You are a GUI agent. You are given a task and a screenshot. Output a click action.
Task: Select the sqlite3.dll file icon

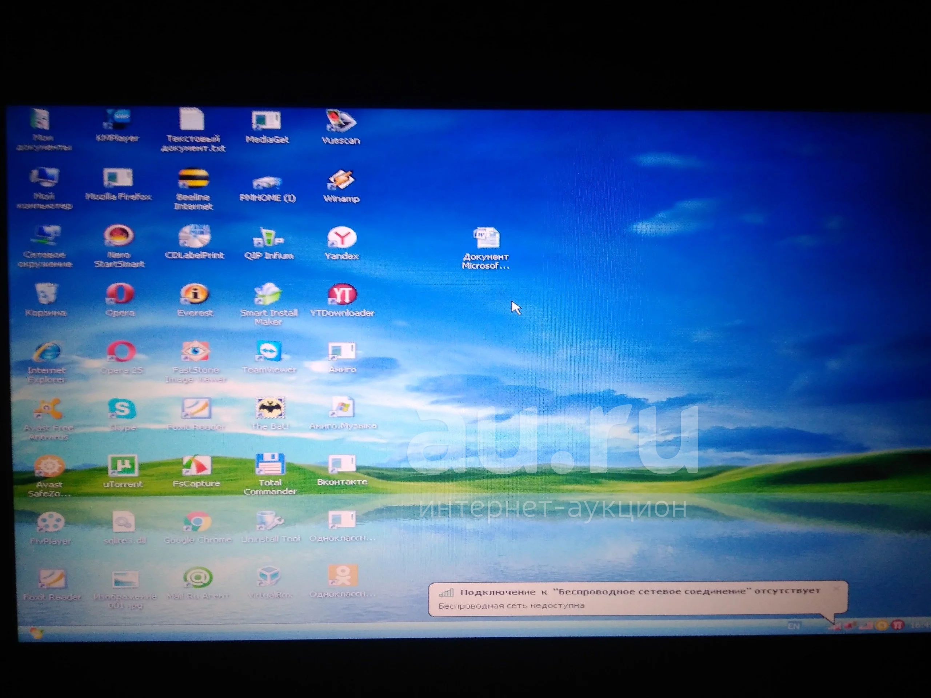coord(124,527)
